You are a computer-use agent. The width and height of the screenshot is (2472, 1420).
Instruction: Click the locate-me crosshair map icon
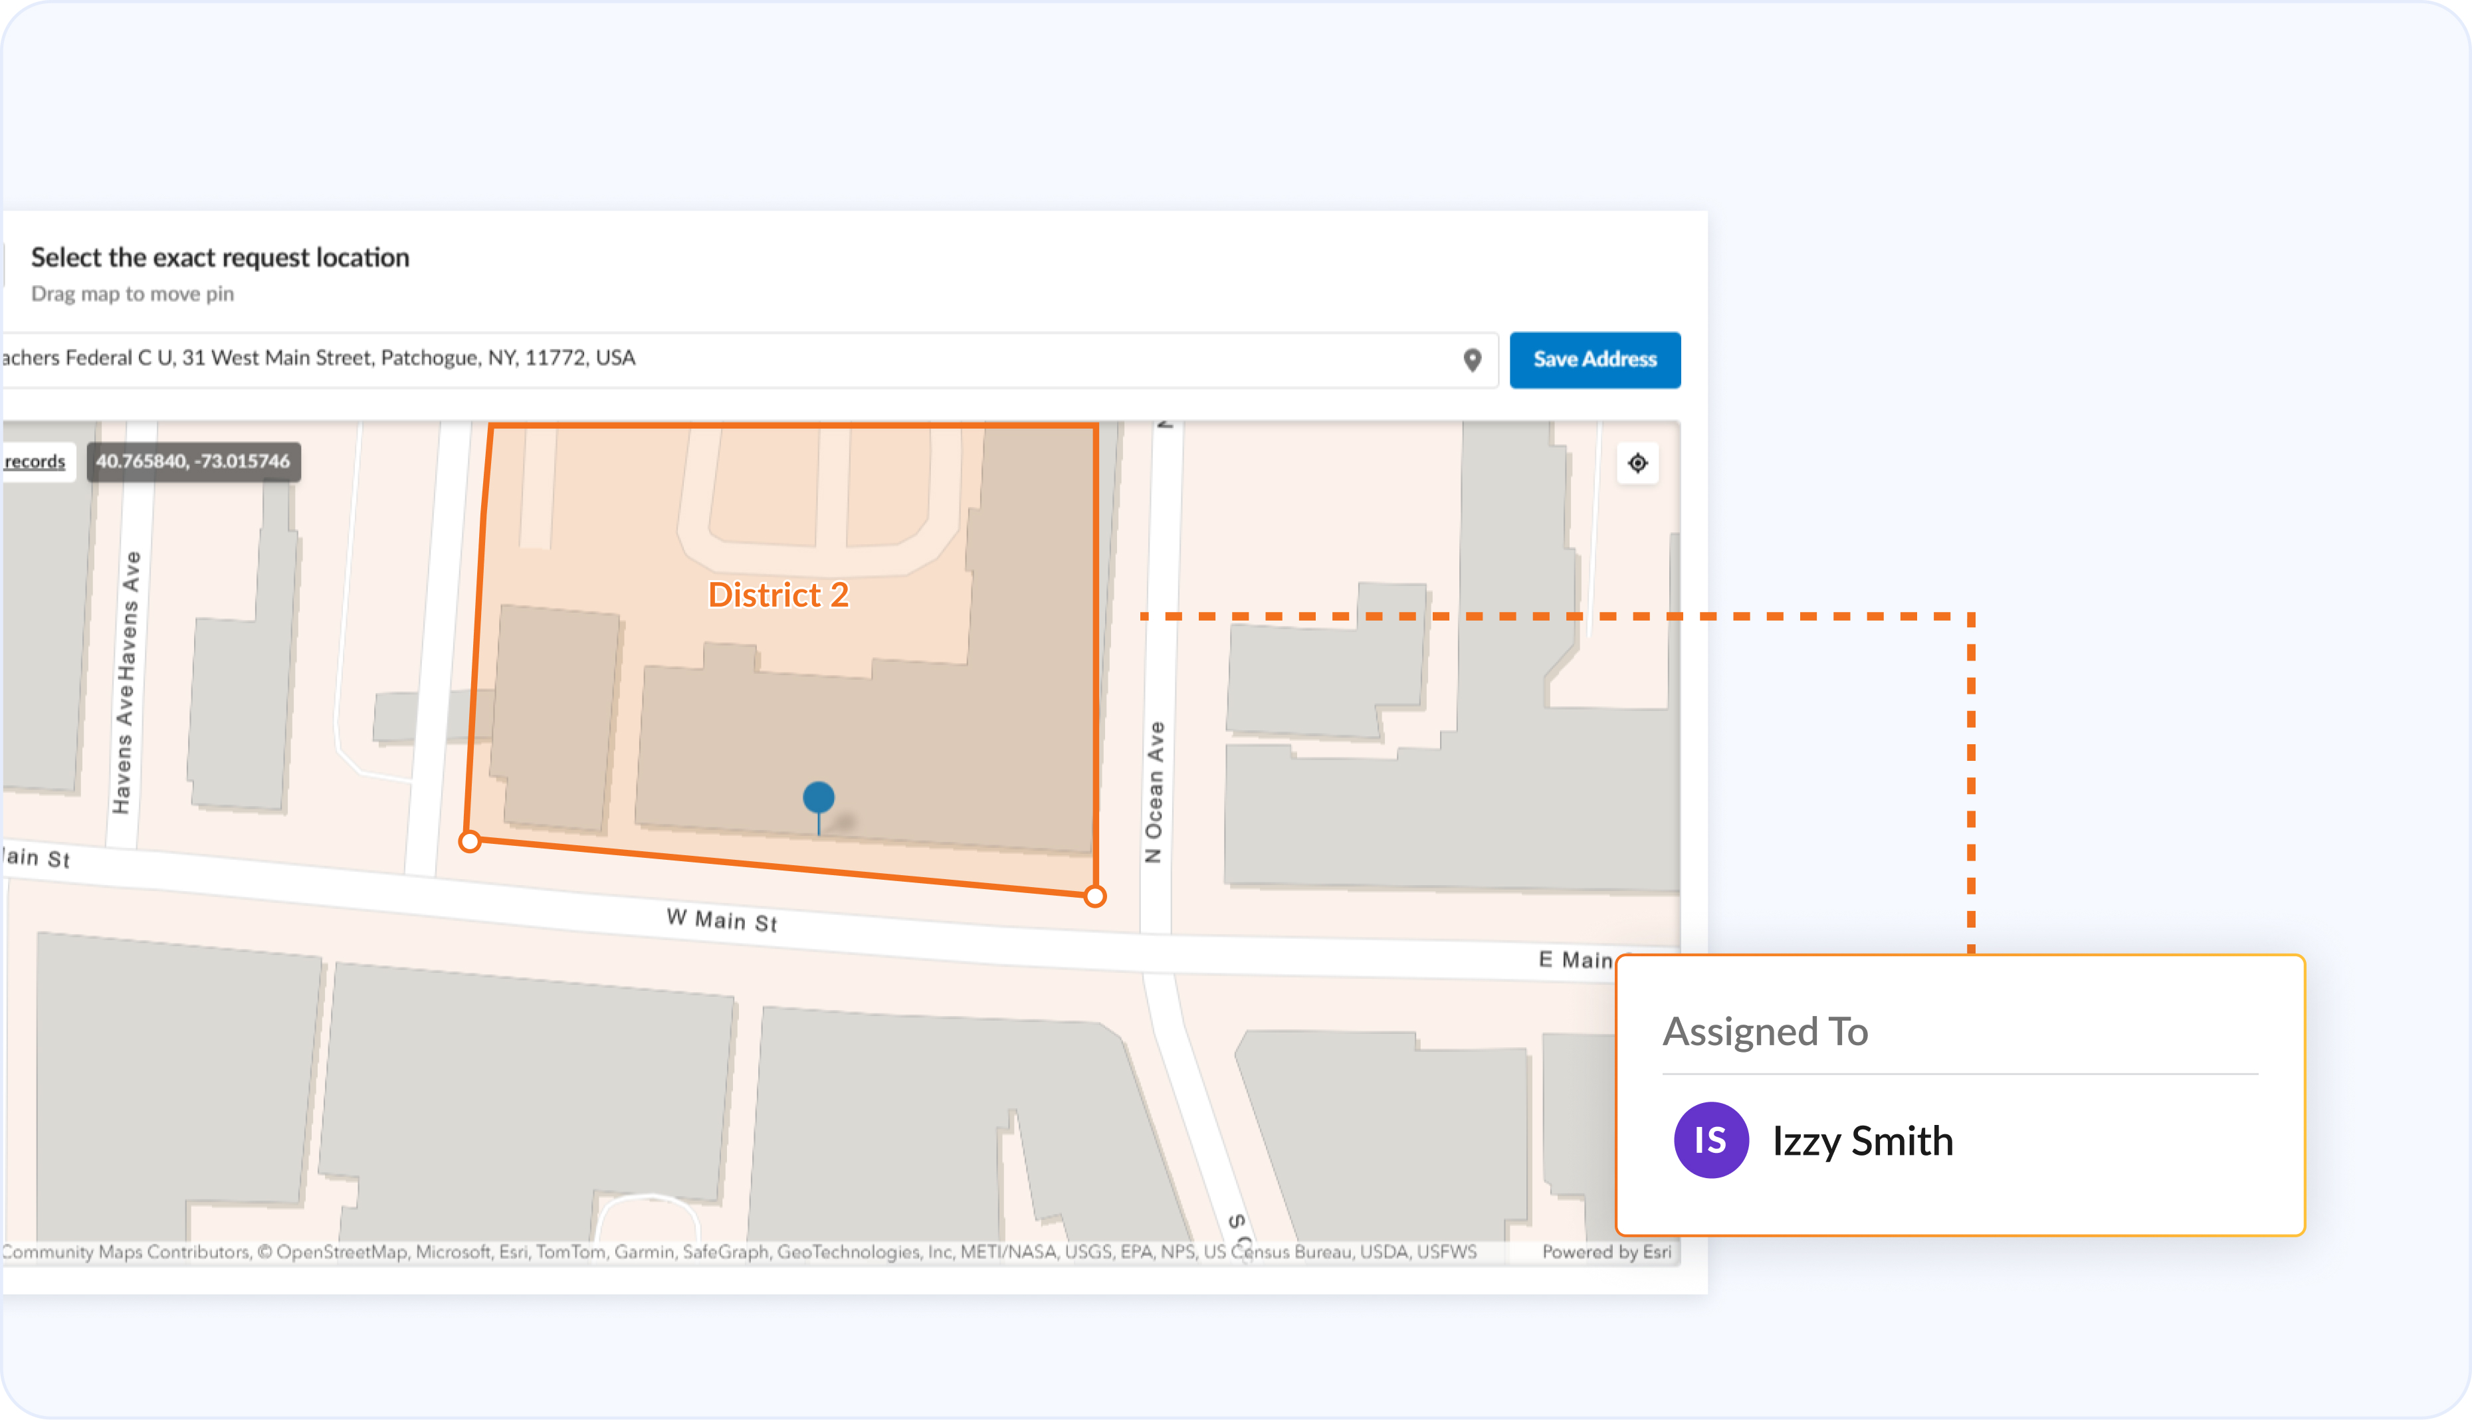pos(1637,463)
